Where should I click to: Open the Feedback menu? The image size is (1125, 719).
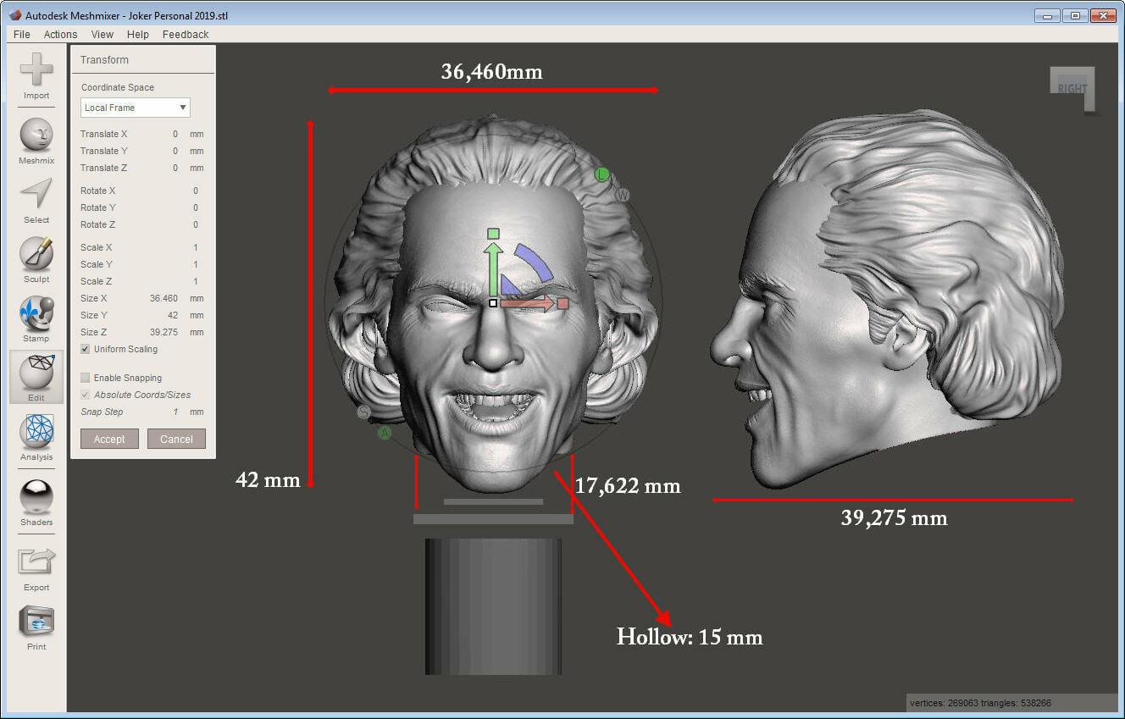point(186,35)
